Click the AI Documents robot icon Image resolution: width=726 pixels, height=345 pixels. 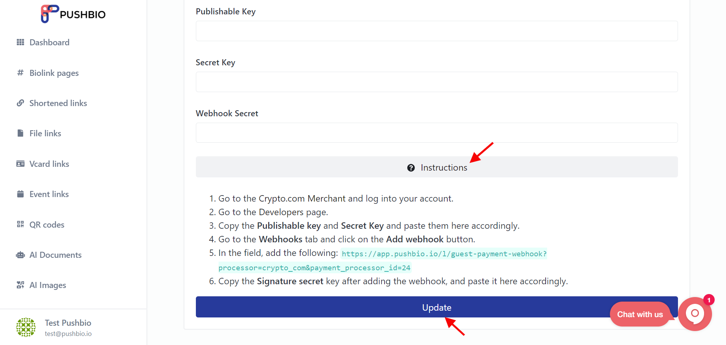20,255
